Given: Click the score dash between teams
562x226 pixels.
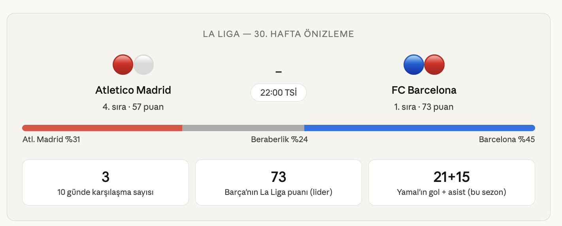Looking at the screenshot, I should 279,72.
